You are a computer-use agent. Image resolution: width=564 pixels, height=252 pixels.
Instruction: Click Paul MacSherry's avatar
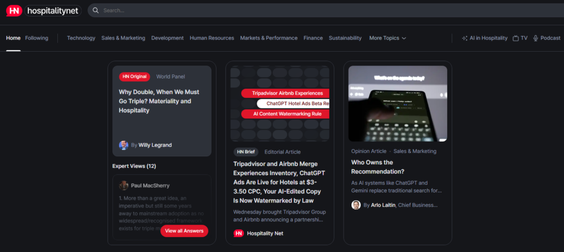[x=124, y=185]
